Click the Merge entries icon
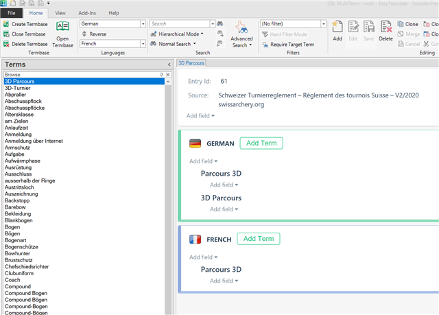439x315 pixels. pyautogui.click(x=401, y=34)
